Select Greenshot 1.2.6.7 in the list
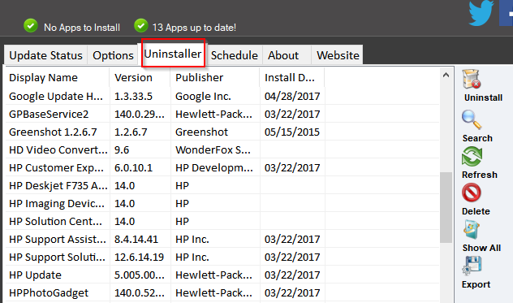Viewport: 513px width, 303px height. coord(222,132)
